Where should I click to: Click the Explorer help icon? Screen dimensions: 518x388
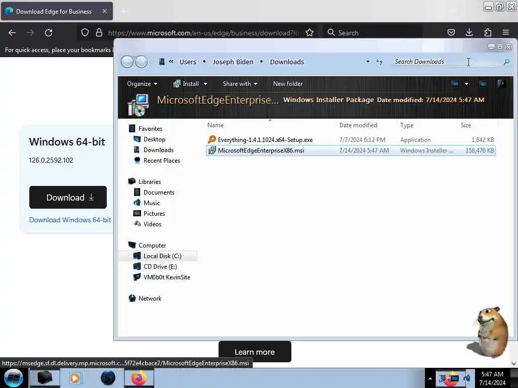(501, 83)
